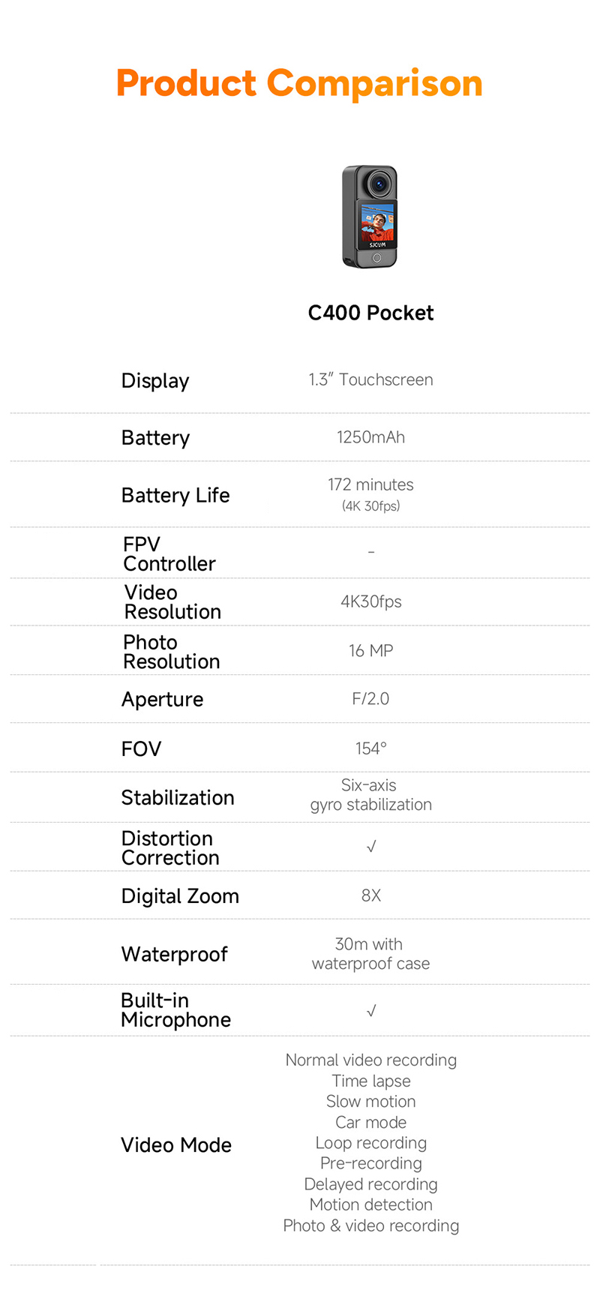Click the "F/2.0" aperture value

[x=370, y=699]
